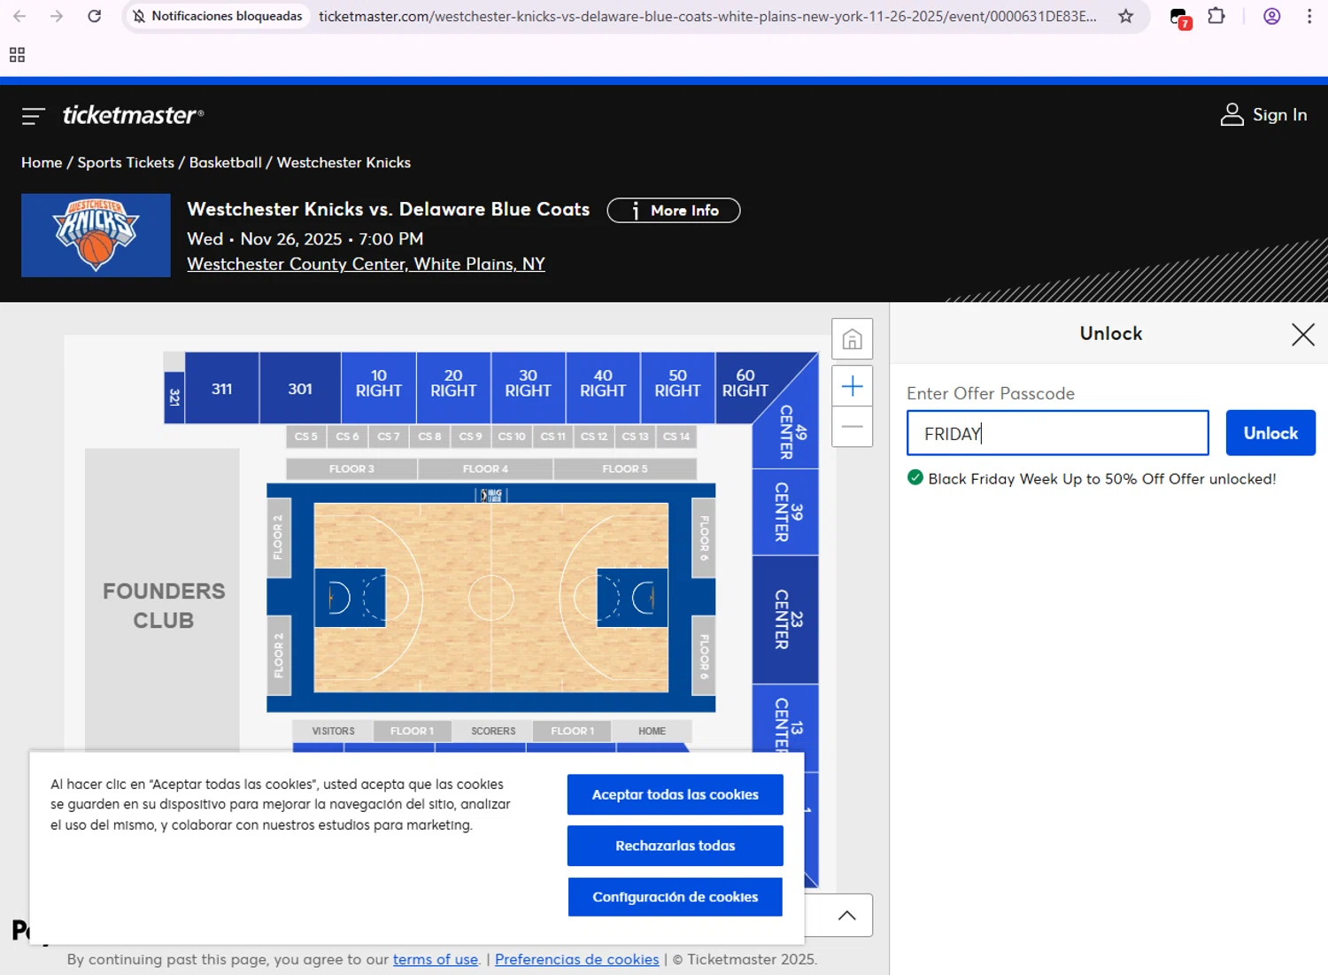Image resolution: width=1328 pixels, height=975 pixels.
Task: Open the terms of use link
Action: (436, 959)
